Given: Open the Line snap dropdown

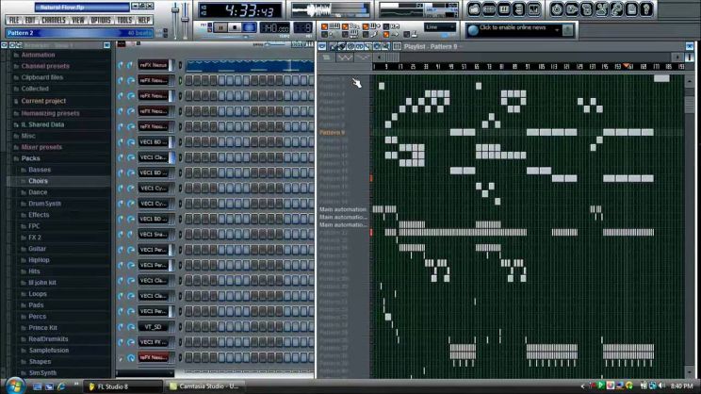Looking at the screenshot, I should pos(440,27).
